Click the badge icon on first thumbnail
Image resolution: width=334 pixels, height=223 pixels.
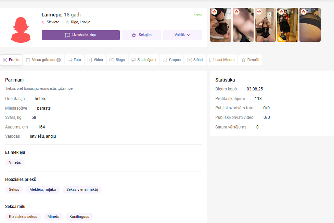pyautogui.click(x=214, y=12)
